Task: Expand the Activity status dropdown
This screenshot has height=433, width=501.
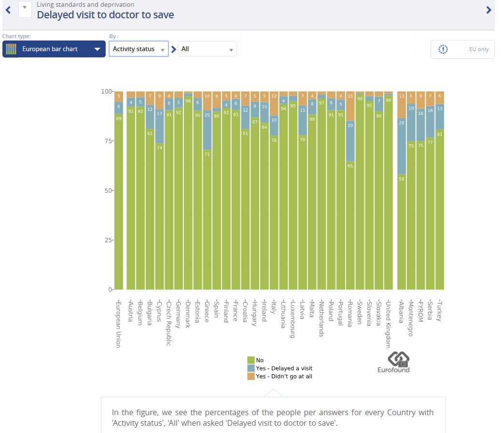Action: (139, 49)
